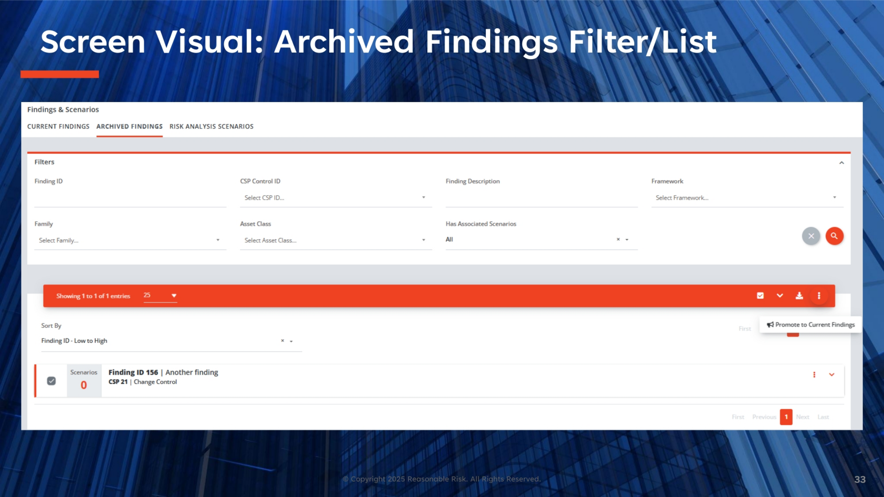Click the Finding Description filter input

(x=541, y=198)
